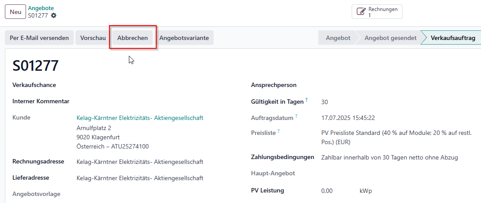Edit the Interner Kommentar field
Screen dimensions: 481x203
(41, 101)
